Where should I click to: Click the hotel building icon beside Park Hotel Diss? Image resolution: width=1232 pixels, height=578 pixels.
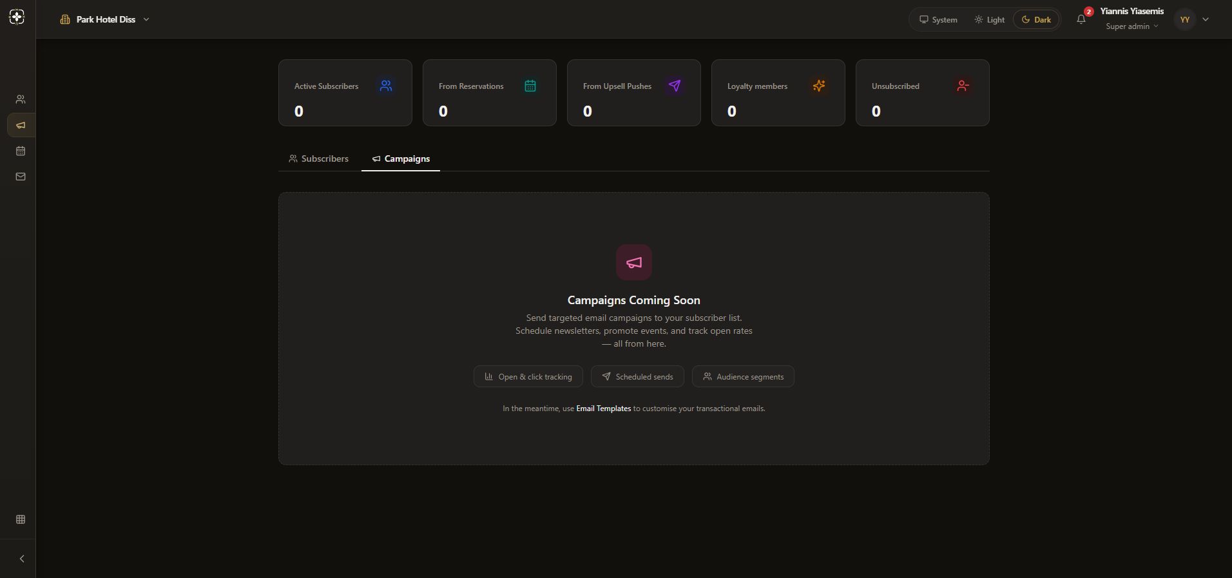[65, 19]
